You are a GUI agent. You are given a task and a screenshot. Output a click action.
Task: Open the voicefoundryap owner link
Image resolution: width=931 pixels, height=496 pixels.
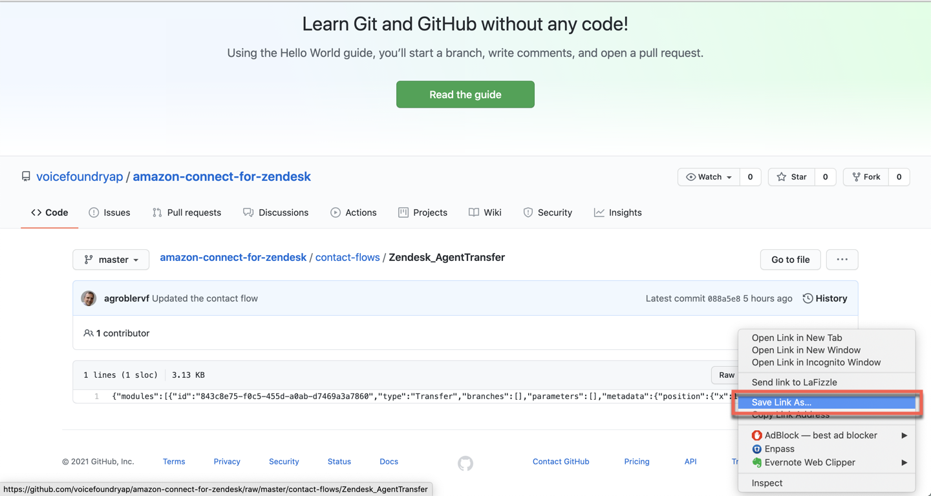(80, 177)
